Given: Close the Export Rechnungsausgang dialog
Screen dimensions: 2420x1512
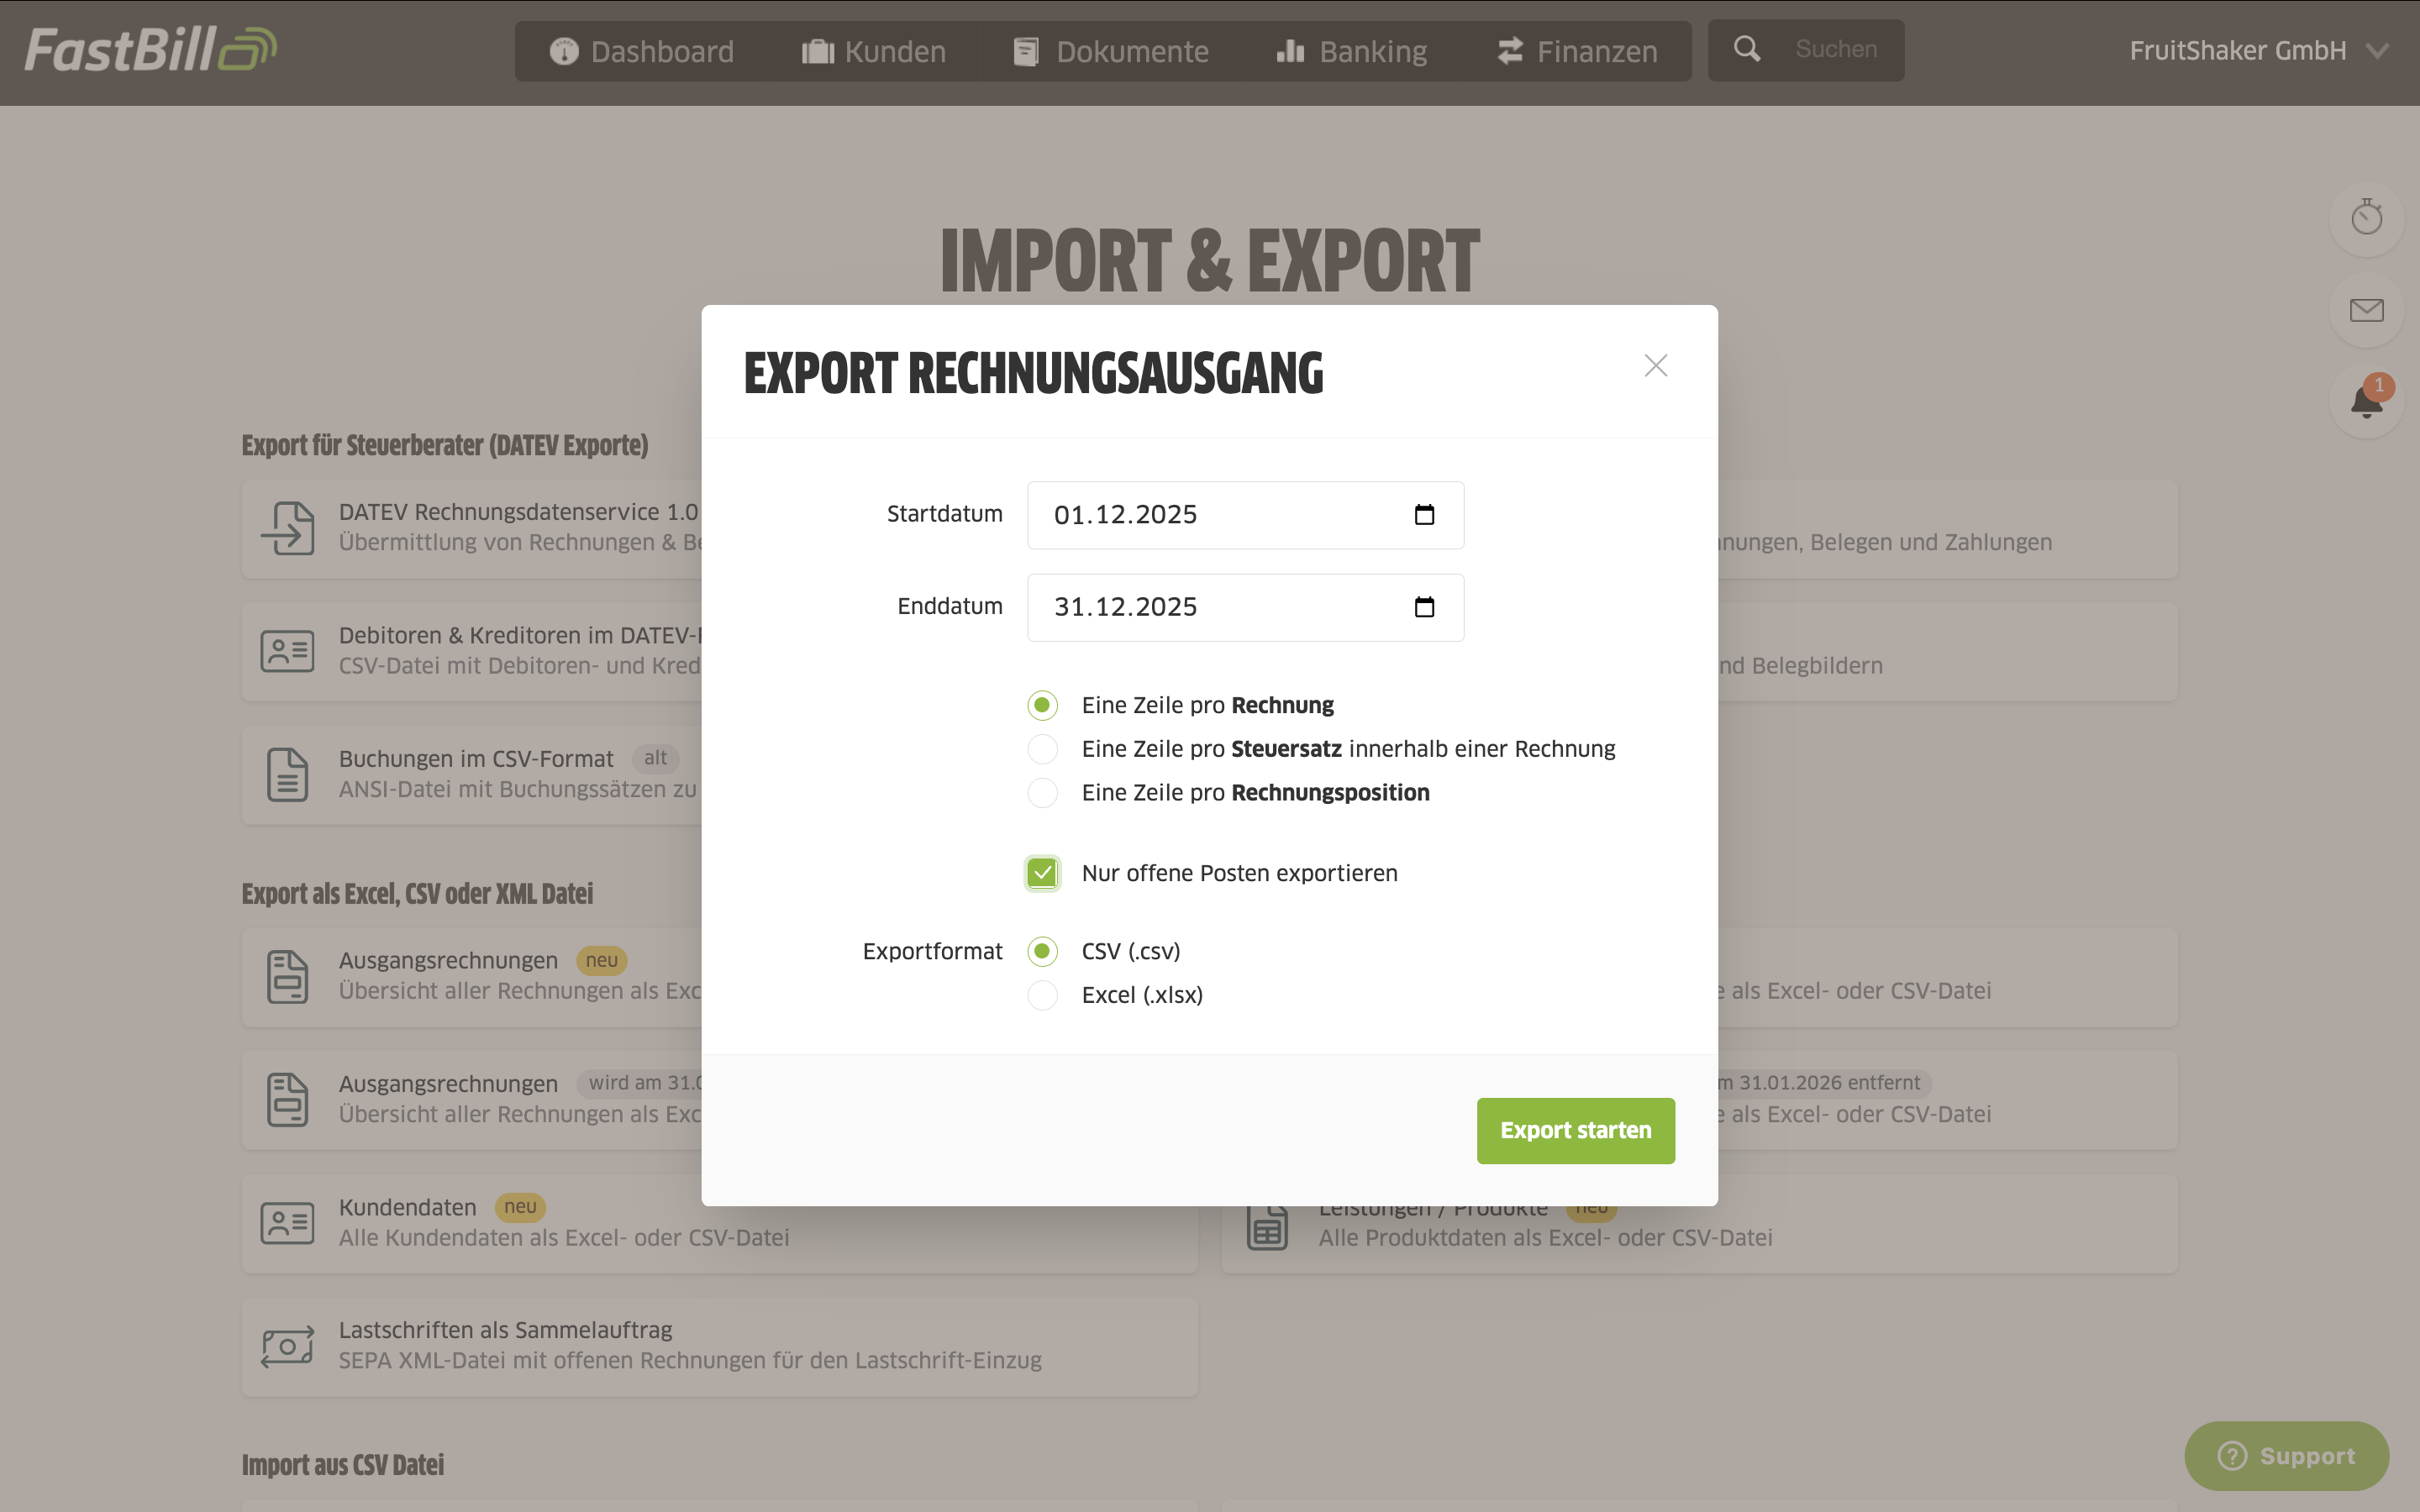Looking at the screenshot, I should click(1656, 366).
